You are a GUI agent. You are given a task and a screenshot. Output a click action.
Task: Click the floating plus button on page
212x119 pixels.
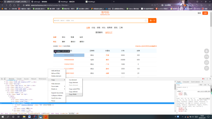coord(206,51)
